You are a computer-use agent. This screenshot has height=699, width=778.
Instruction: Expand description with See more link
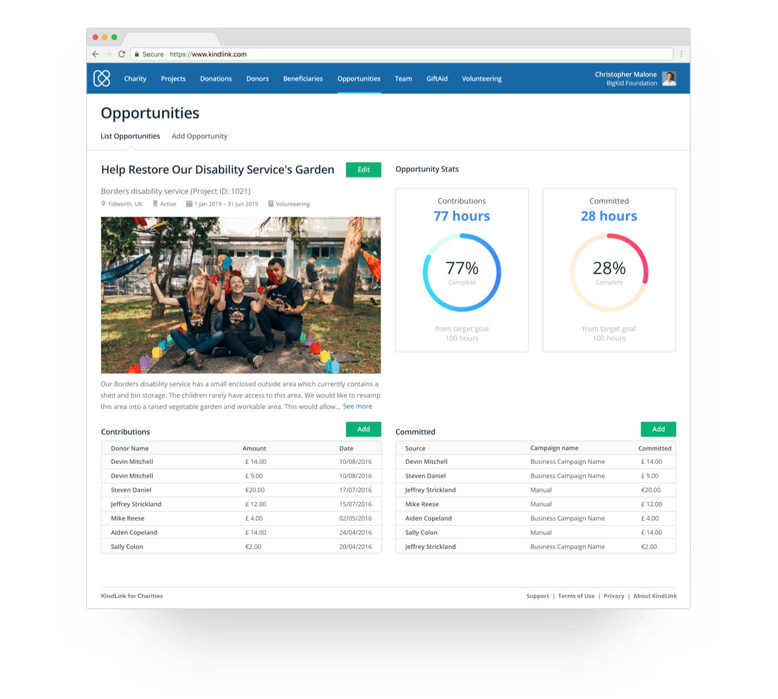357,406
